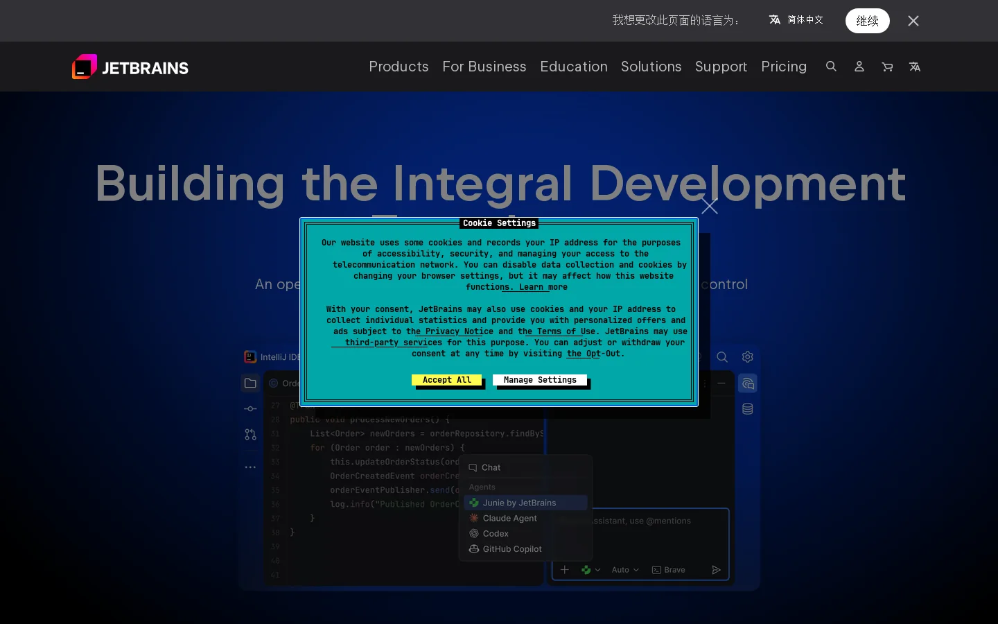Close the cookie settings dialog

709,206
